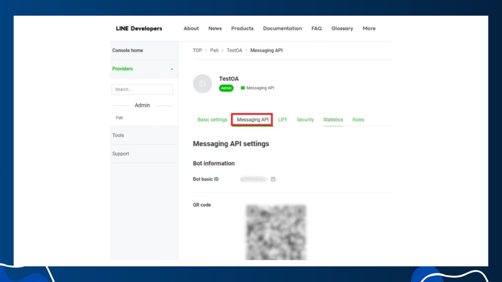Click the Bot basic ID label
Image resolution: width=502 pixels, height=282 pixels.
[x=206, y=179]
